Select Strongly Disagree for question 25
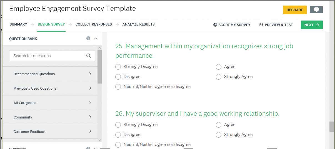 118,67
